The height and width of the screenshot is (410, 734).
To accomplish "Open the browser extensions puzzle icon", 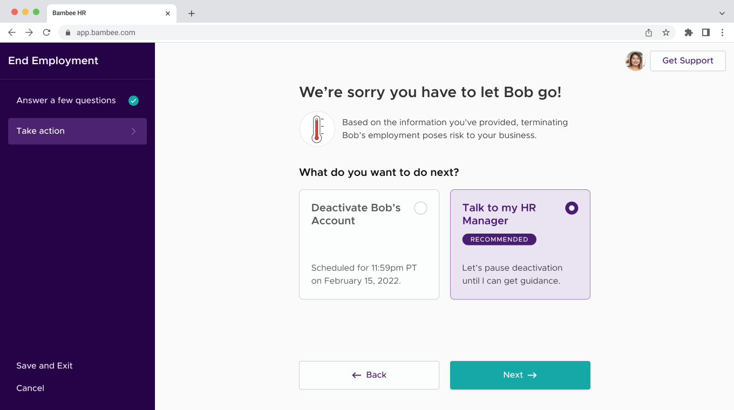I will [x=688, y=32].
